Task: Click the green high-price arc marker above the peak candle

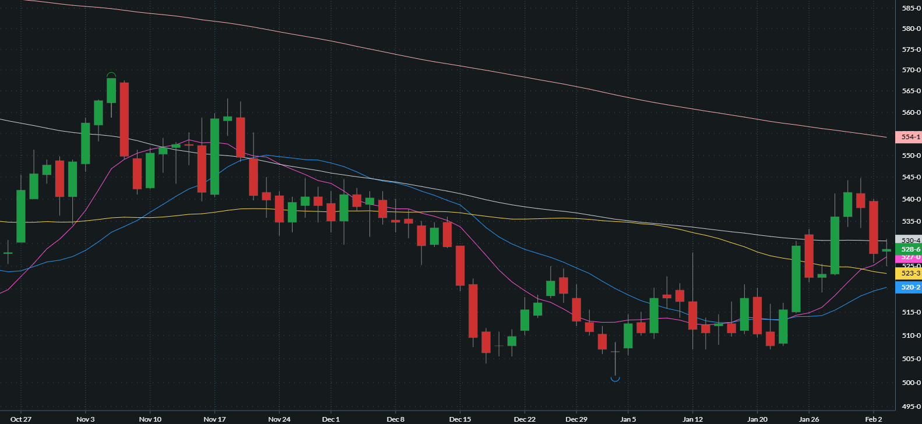Action: [x=111, y=75]
